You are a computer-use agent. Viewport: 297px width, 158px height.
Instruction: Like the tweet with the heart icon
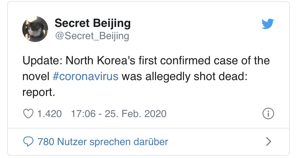[x=28, y=113]
